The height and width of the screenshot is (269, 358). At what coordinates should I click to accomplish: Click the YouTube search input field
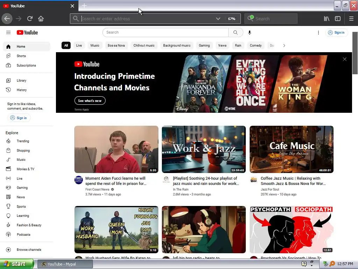point(166,33)
